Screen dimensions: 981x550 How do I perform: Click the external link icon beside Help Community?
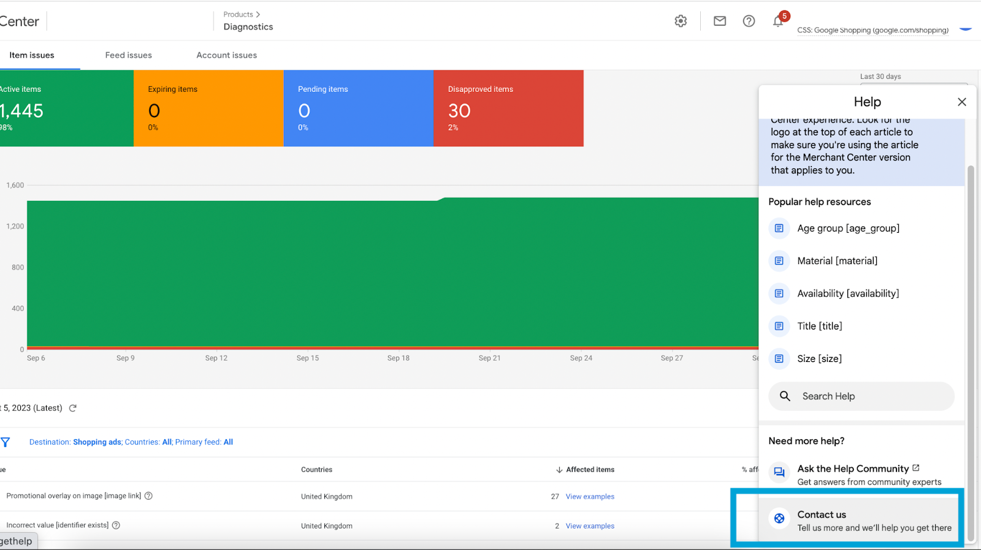coord(916,467)
